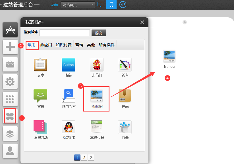Open the 网站首页 page dropdown
Viewport: 234px width, 164px height.
coord(78,5)
